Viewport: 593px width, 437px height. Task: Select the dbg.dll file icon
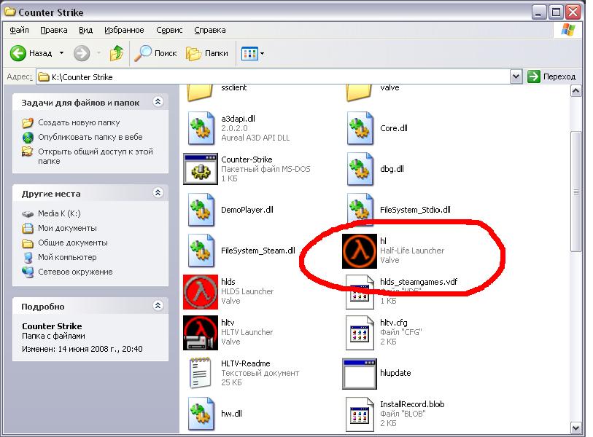[x=360, y=169]
